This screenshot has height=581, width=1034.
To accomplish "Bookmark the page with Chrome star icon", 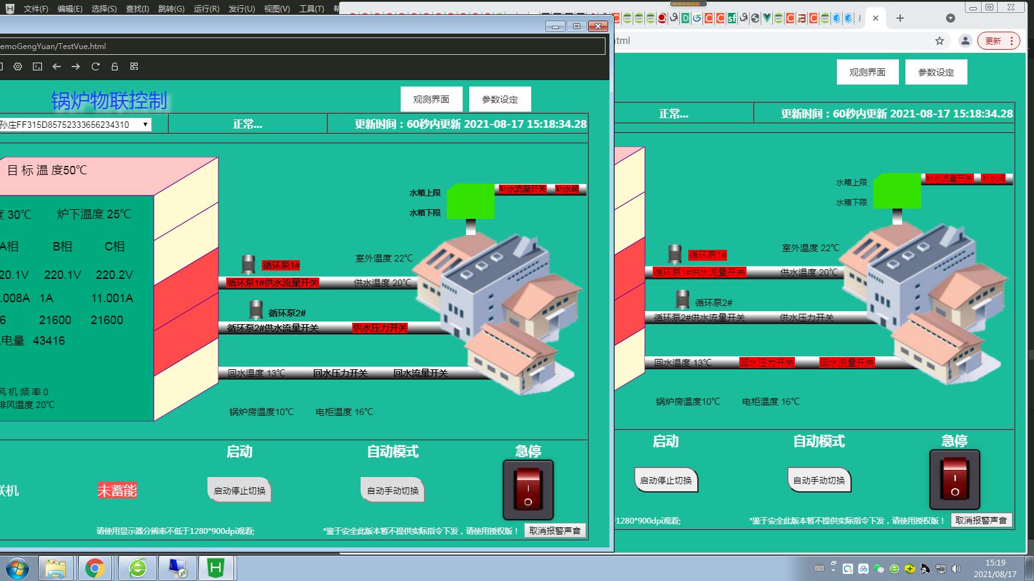I will pos(940,41).
